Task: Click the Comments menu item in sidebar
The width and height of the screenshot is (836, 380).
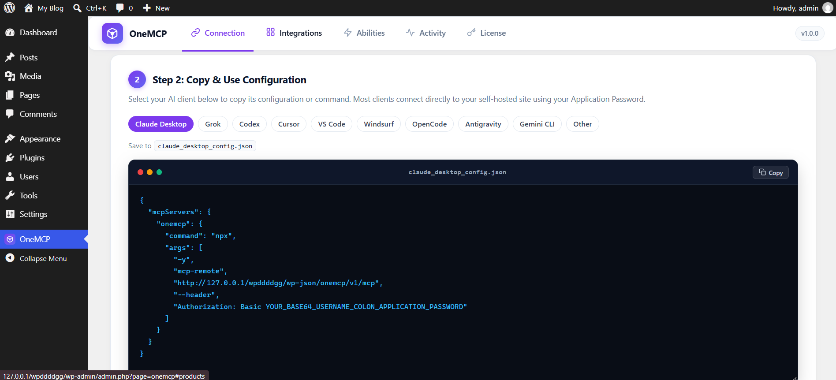Action: pyautogui.click(x=44, y=114)
